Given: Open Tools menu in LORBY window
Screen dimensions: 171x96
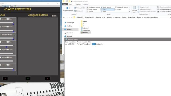Looking at the screenshot, I should [11, 6].
